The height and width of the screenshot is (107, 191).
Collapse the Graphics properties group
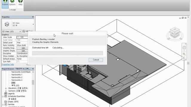15,34
